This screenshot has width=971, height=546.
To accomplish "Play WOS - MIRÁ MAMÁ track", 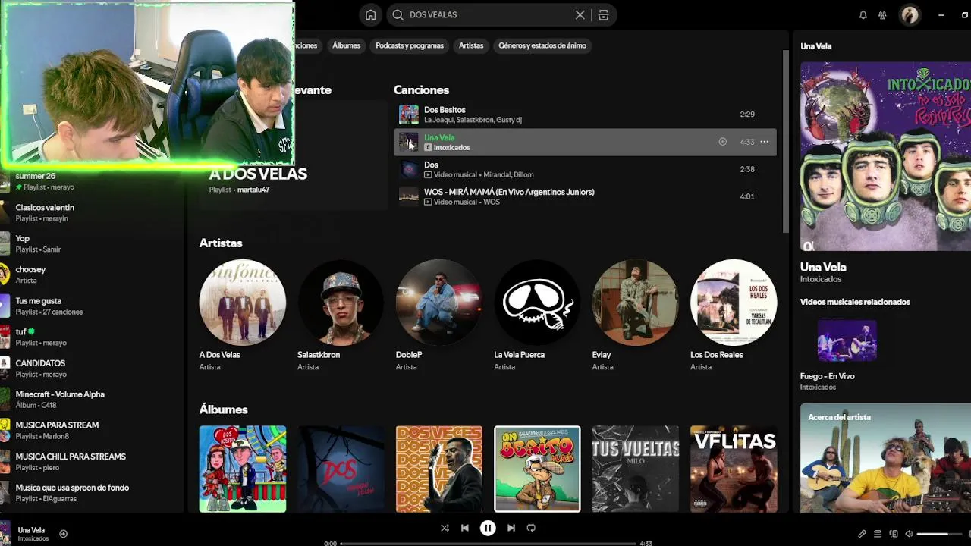I will pos(585,196).
